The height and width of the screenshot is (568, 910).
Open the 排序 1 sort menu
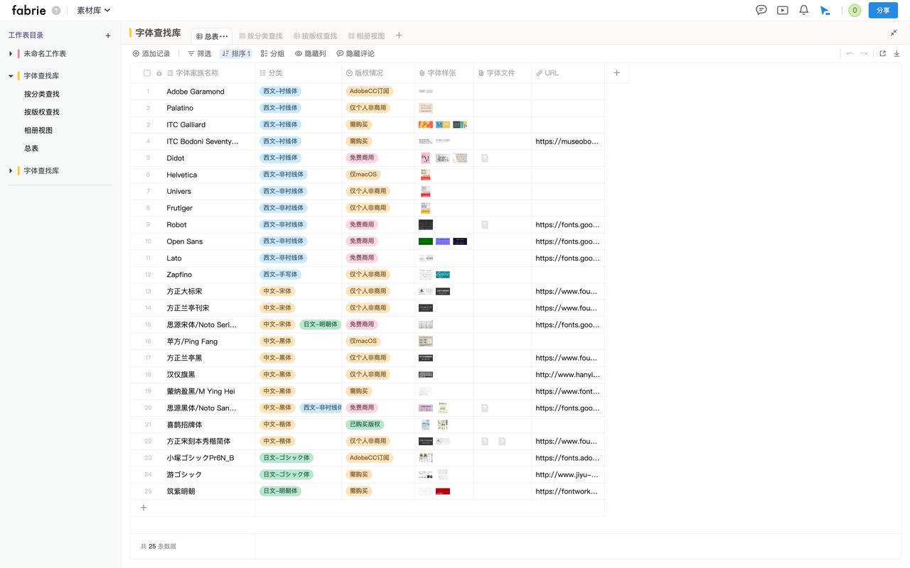click(x=236, y=54)
